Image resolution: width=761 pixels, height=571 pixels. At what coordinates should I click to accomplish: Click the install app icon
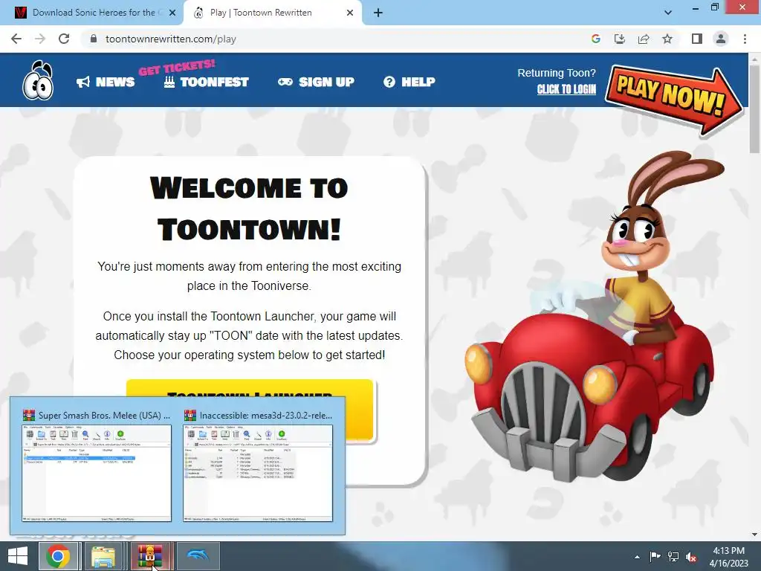point(620,39)
